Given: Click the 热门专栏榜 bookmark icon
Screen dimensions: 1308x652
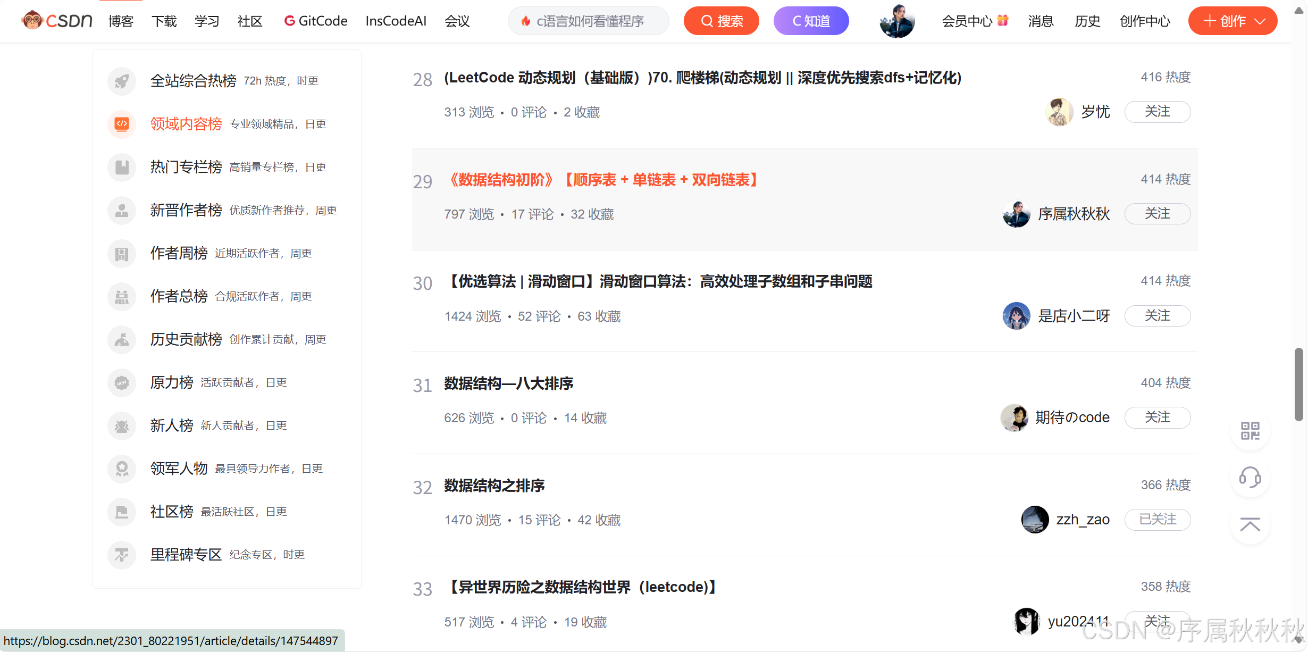Looking at the screenshot, I should click(122, 167).
